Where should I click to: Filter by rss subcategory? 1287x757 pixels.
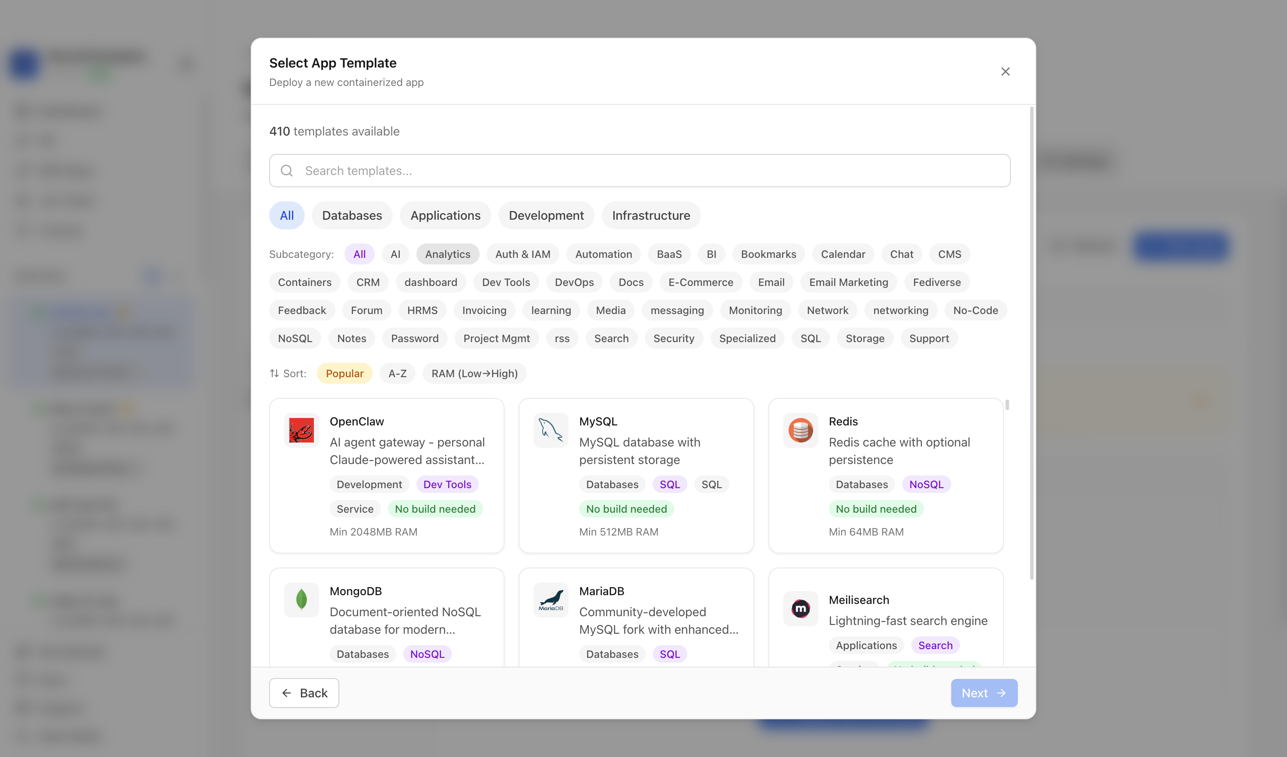click(x=562, y=339)
